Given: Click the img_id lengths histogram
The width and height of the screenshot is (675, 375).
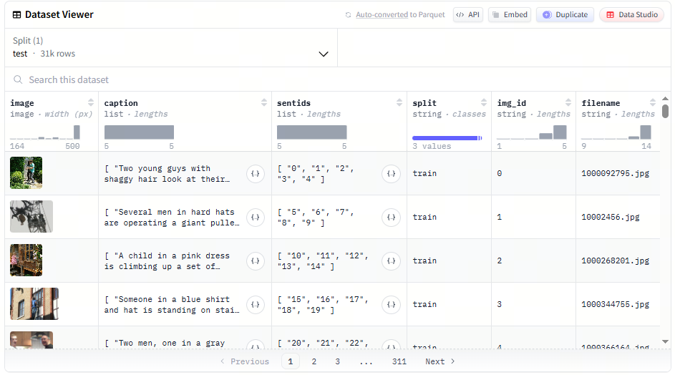Looking at the screenshot, I should pos(532,132).
